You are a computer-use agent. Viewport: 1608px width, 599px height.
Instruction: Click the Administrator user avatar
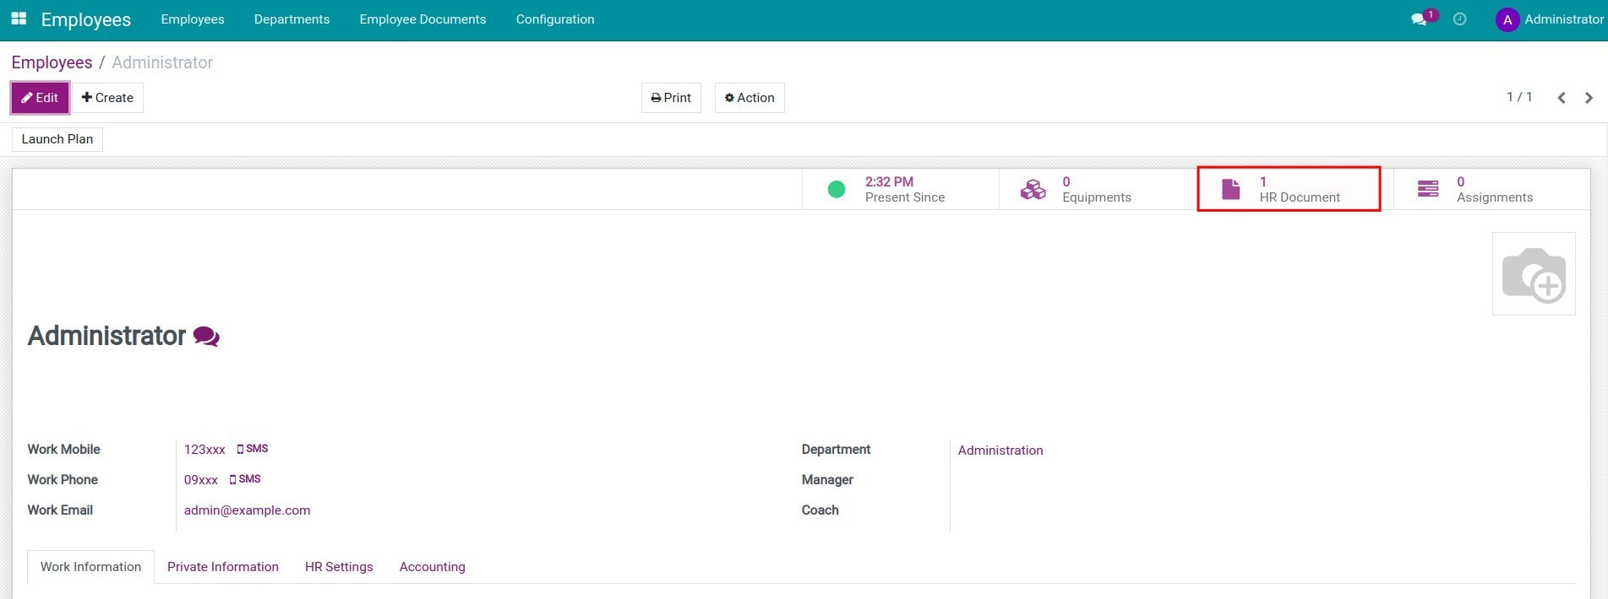click(1507, 19)
